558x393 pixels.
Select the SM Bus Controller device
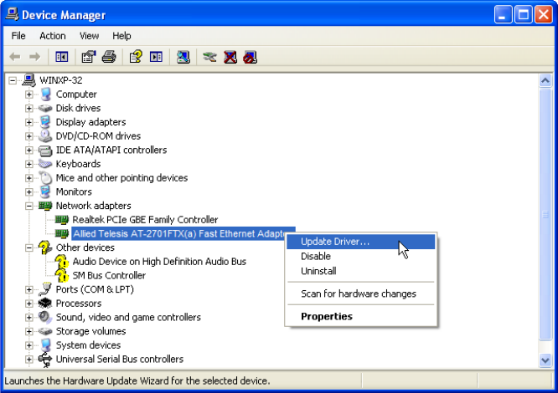pyautogui.click(x=109, y=275)
